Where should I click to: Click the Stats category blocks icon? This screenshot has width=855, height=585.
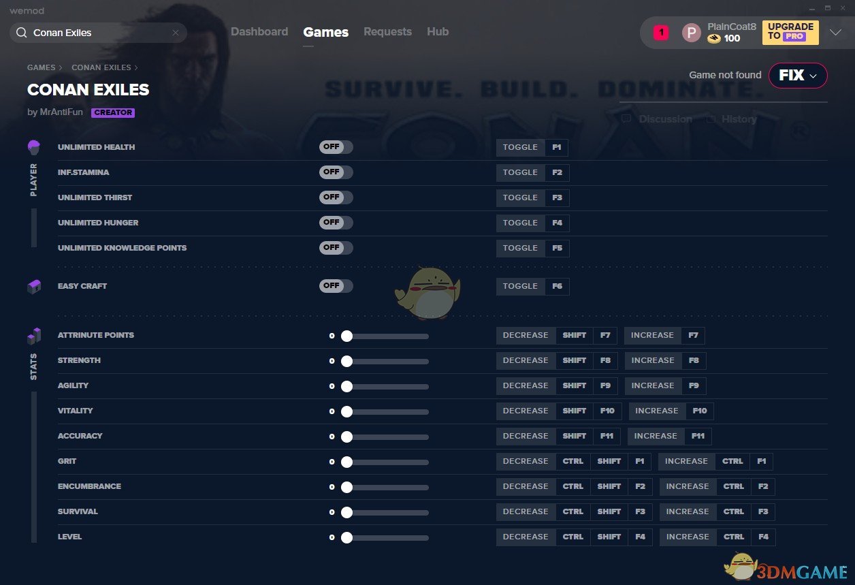34,336
